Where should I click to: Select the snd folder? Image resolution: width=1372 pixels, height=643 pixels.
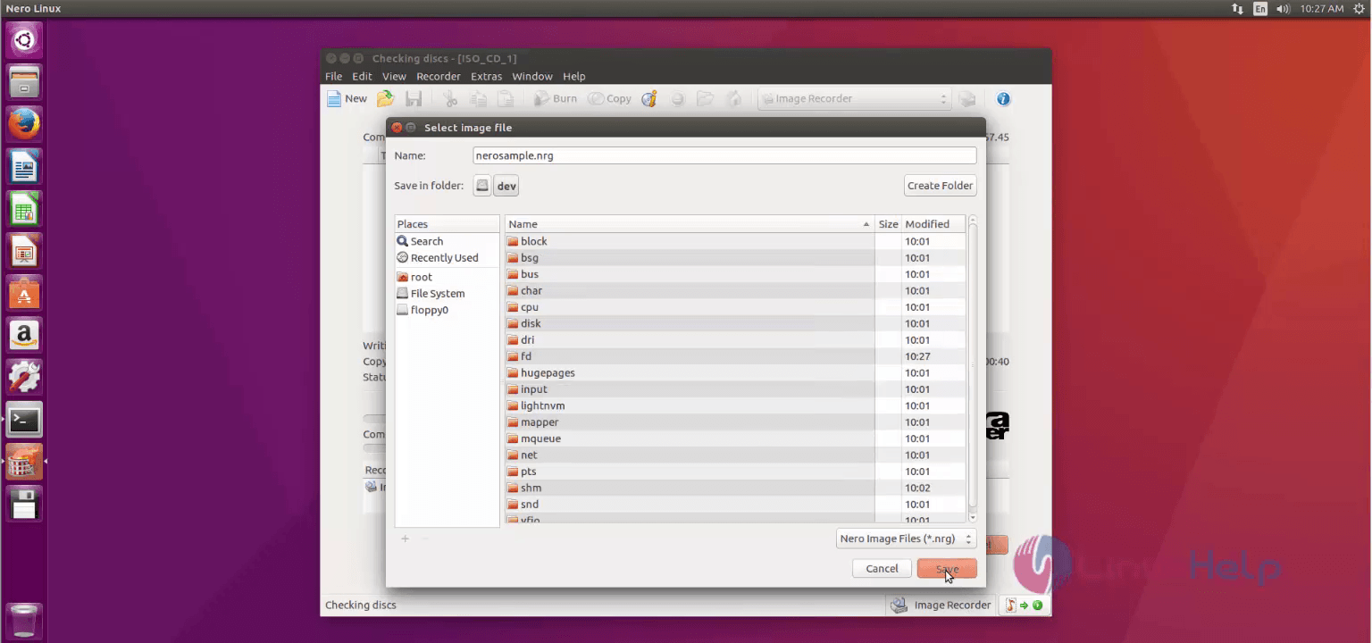coord(735,505)
